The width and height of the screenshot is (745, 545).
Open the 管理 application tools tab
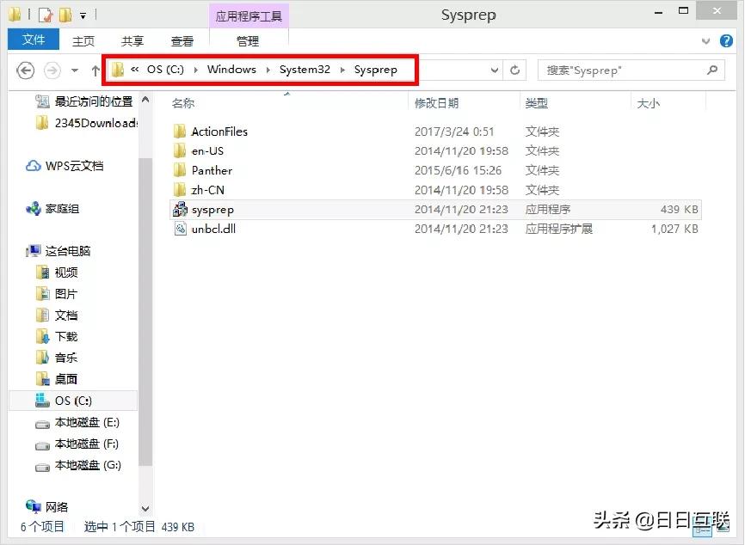[246, 40]
